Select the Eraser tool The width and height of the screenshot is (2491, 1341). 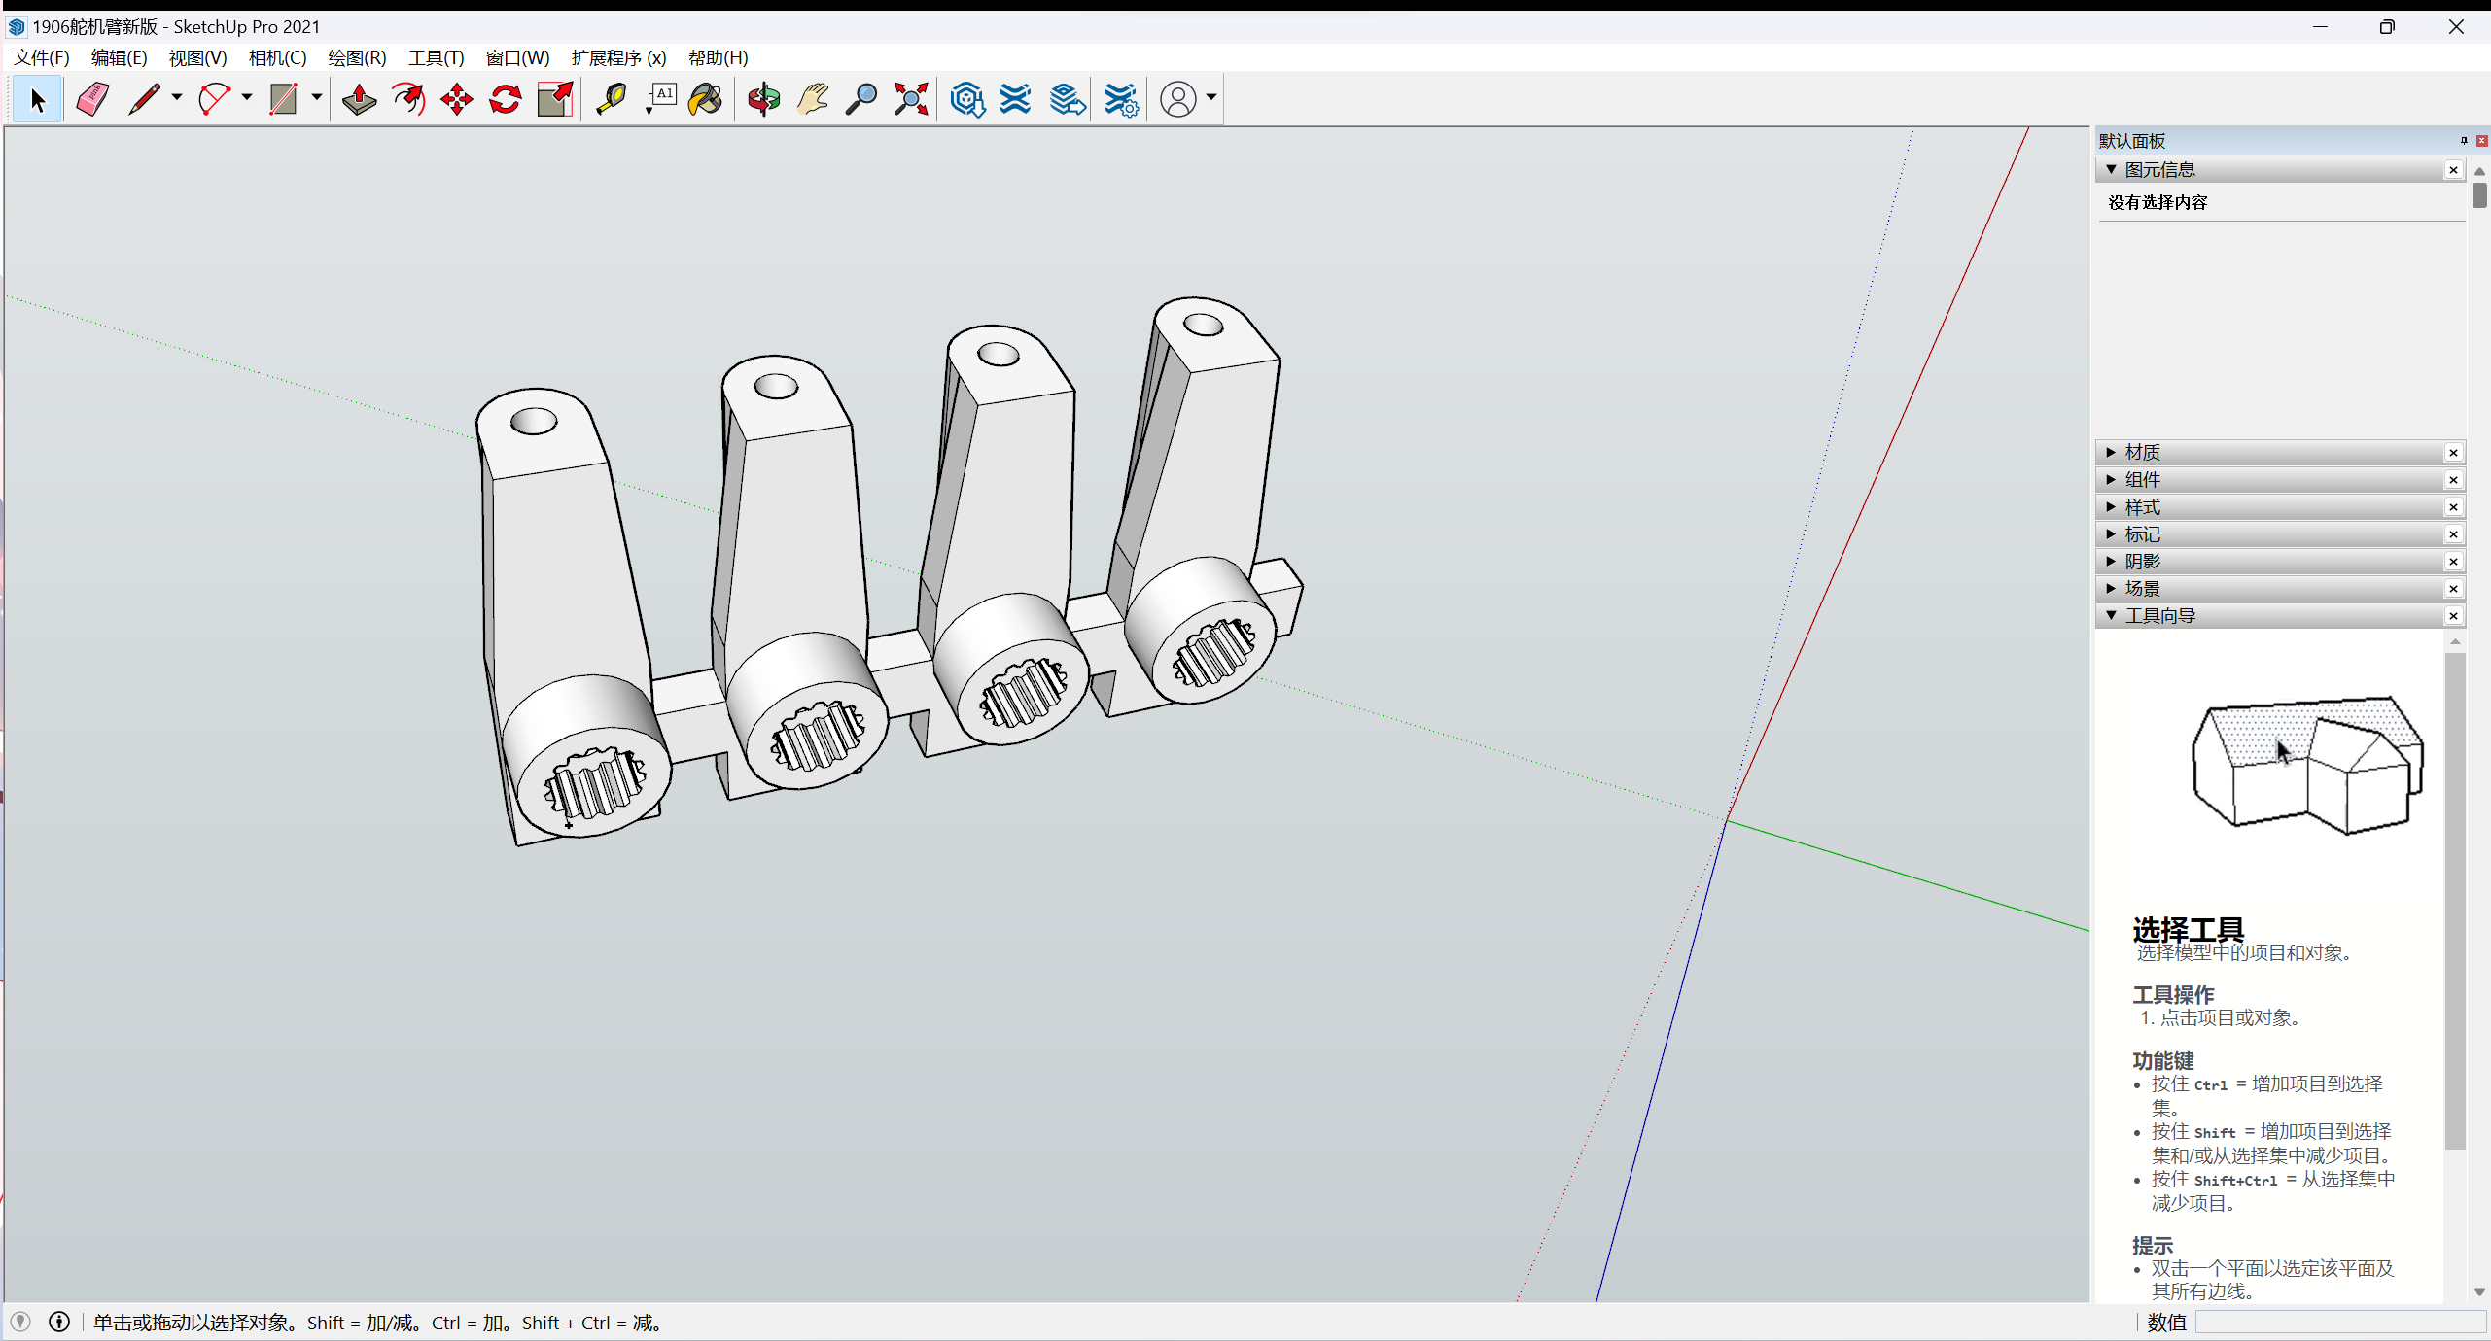point(92,99)
